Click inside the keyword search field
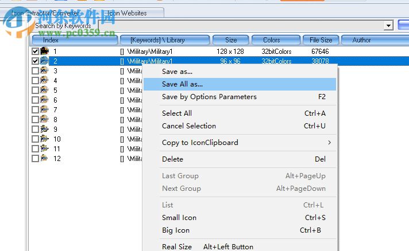The width and height of the screenshot is (409, 251). [x=213, y=26]
